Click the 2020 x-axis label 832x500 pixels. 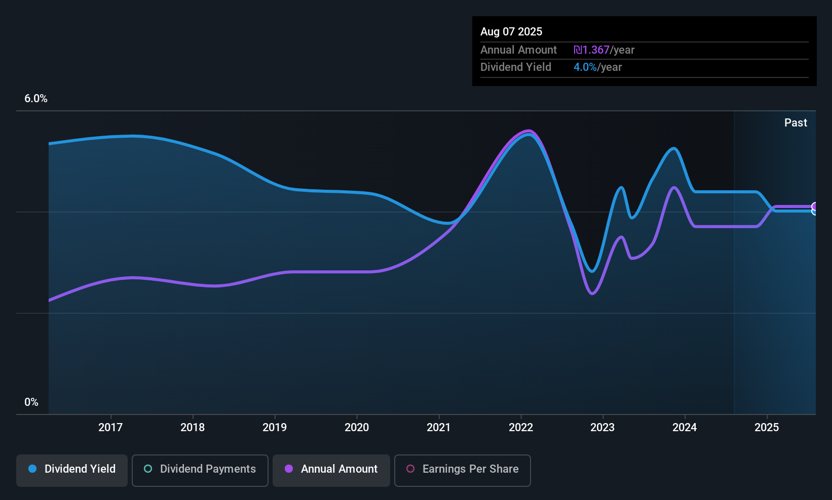pos(357,428)
